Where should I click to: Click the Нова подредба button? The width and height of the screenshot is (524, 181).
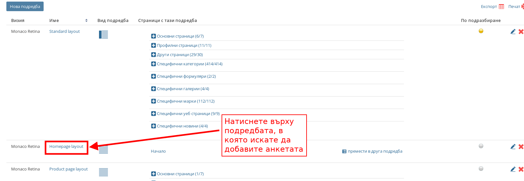(x=25, y=6)
